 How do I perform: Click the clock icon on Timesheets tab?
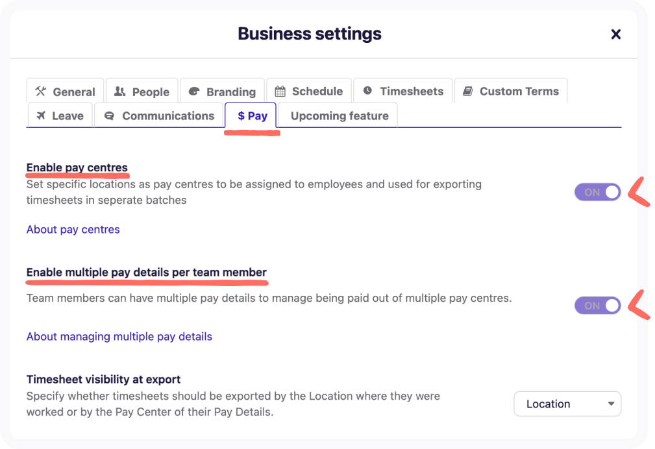click(367, 91)
